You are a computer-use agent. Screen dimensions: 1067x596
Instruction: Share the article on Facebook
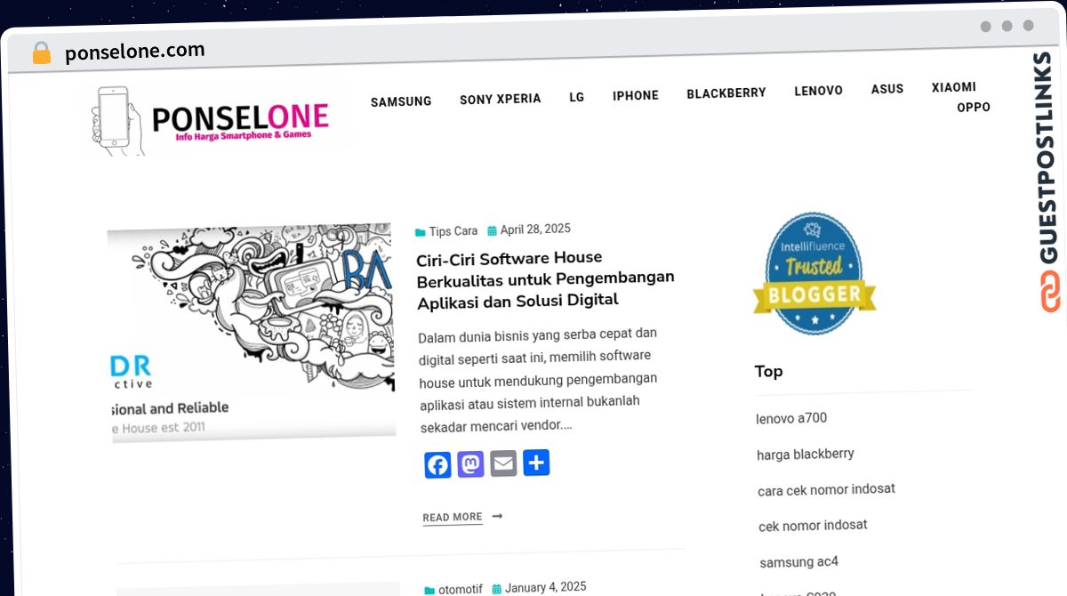pos(437,465)
